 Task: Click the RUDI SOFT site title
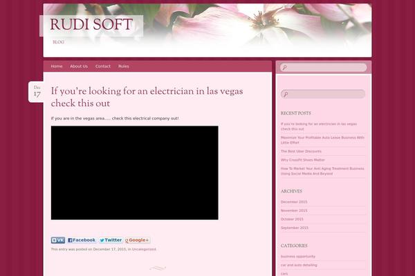pyautogui.click(x=91, y=25)
